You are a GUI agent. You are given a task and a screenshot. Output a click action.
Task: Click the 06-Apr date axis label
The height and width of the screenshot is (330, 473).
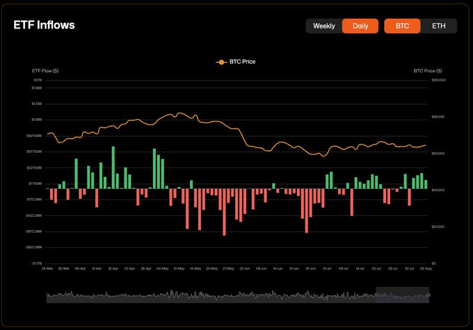[x=80, y=269]
